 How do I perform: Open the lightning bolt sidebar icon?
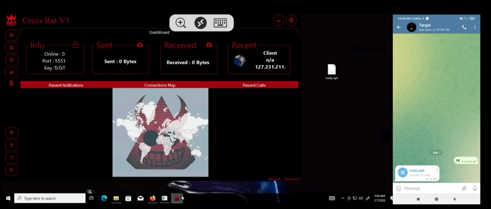click(x=12, y=145)
